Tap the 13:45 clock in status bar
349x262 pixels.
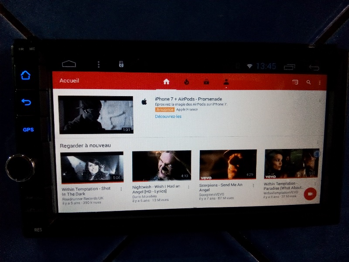click(266, 66)
